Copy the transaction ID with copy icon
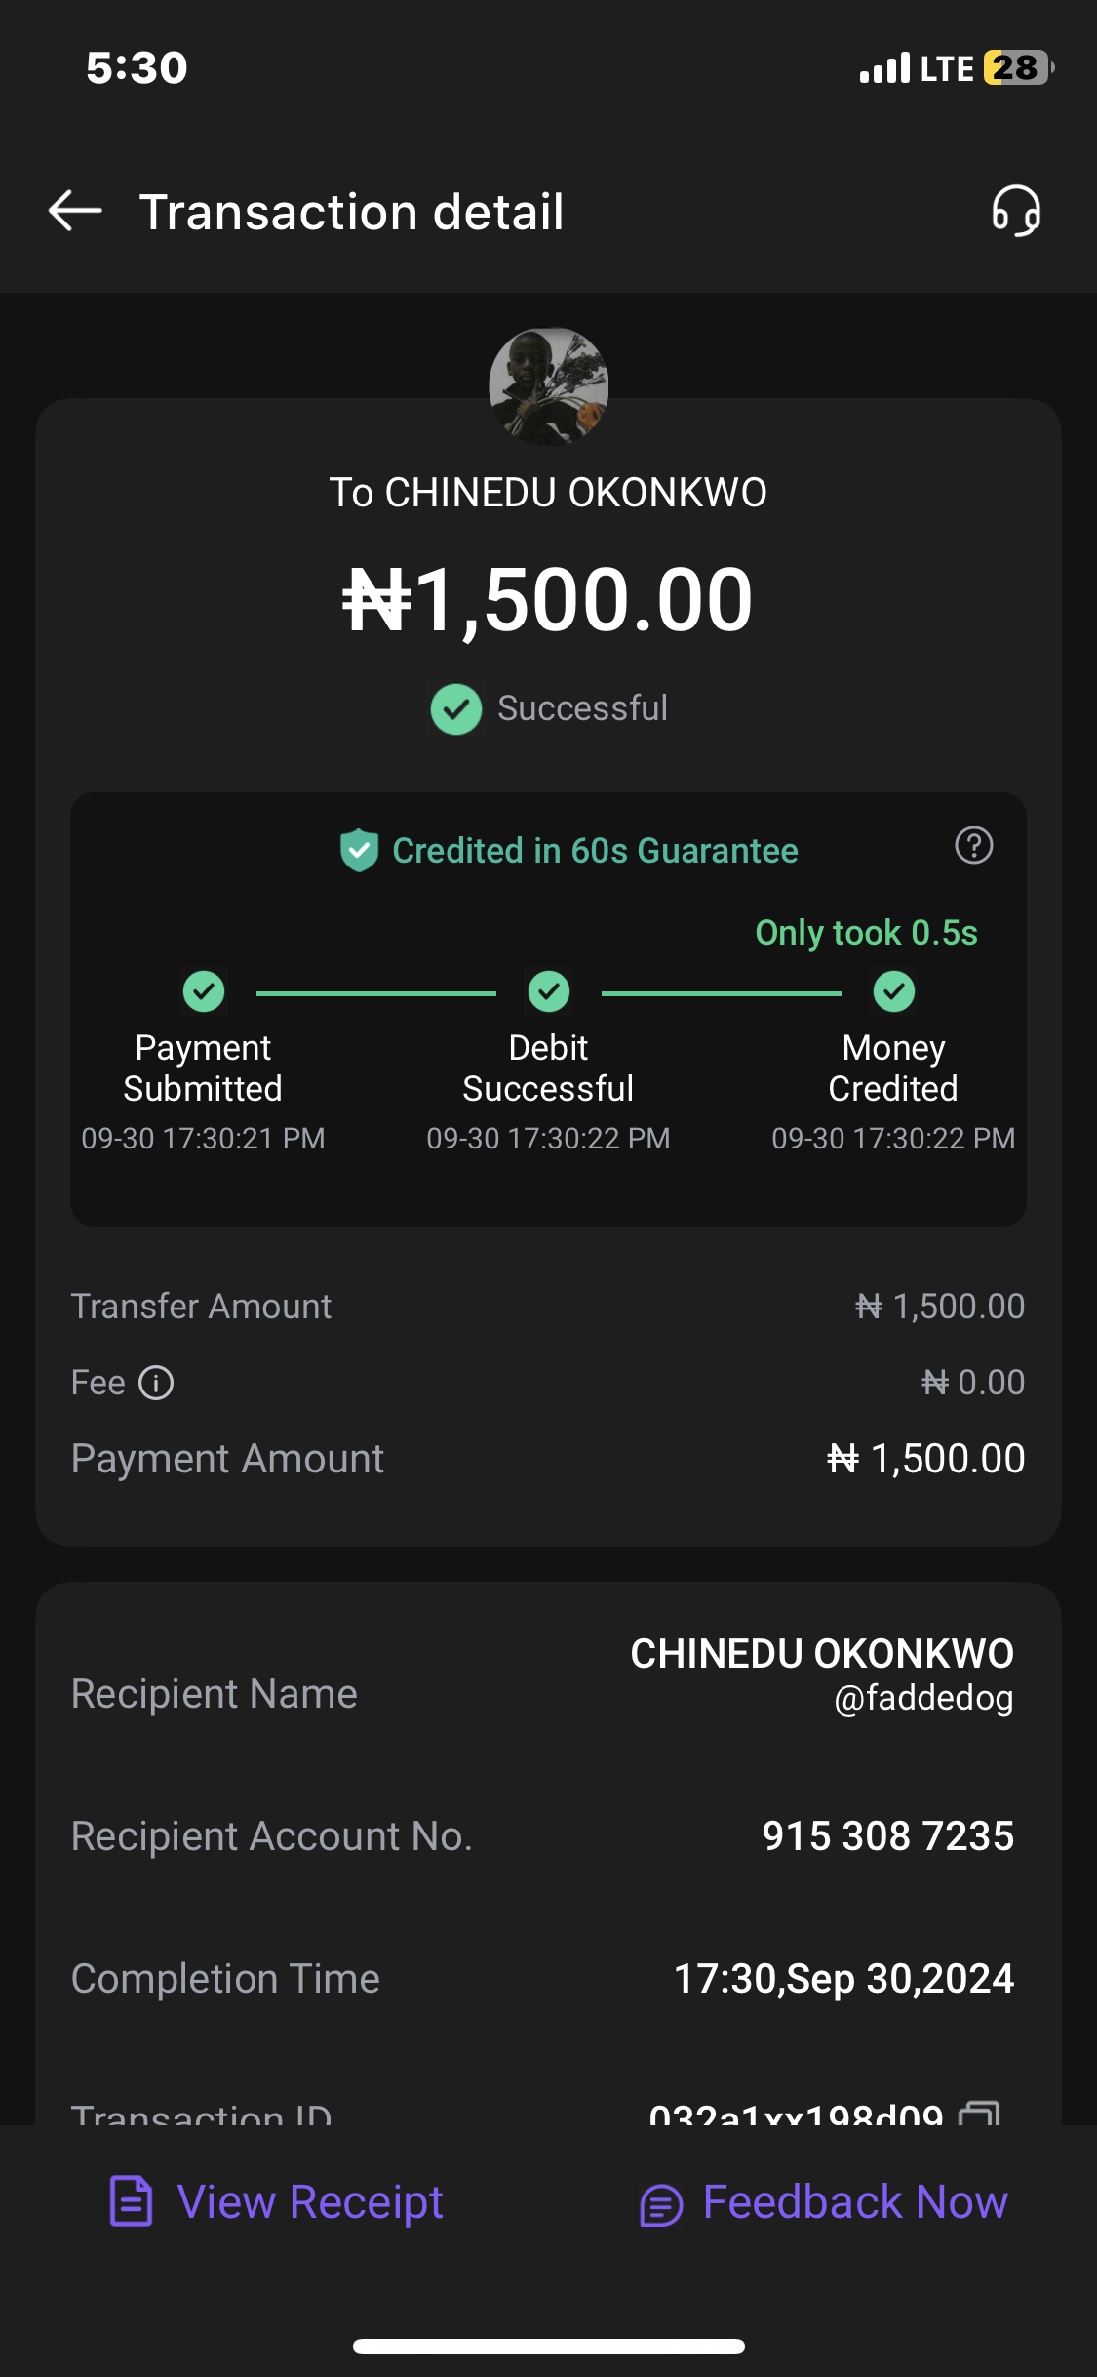1097x2377 pixels. 979,2112
